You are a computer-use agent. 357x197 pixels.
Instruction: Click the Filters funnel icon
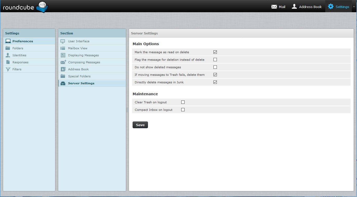8,69
